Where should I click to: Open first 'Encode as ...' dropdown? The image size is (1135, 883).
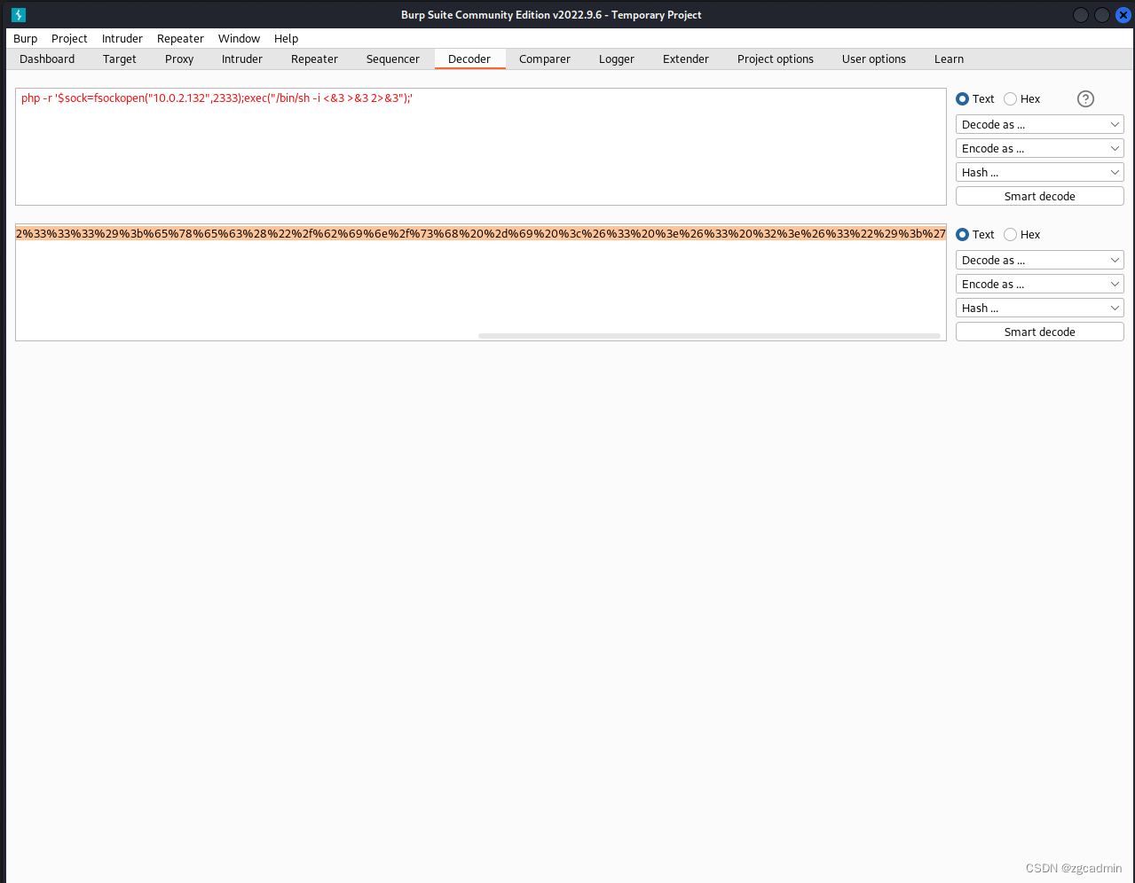pyautogui.click(x=1039, y=149)
